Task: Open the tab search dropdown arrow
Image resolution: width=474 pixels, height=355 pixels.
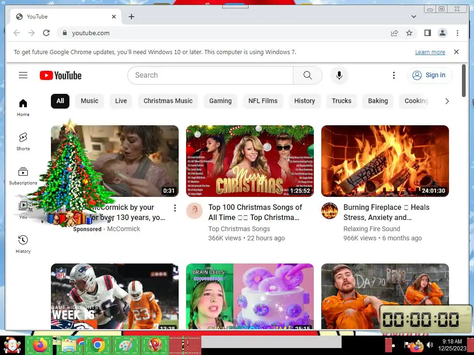Action: click(x=413, y=17)
